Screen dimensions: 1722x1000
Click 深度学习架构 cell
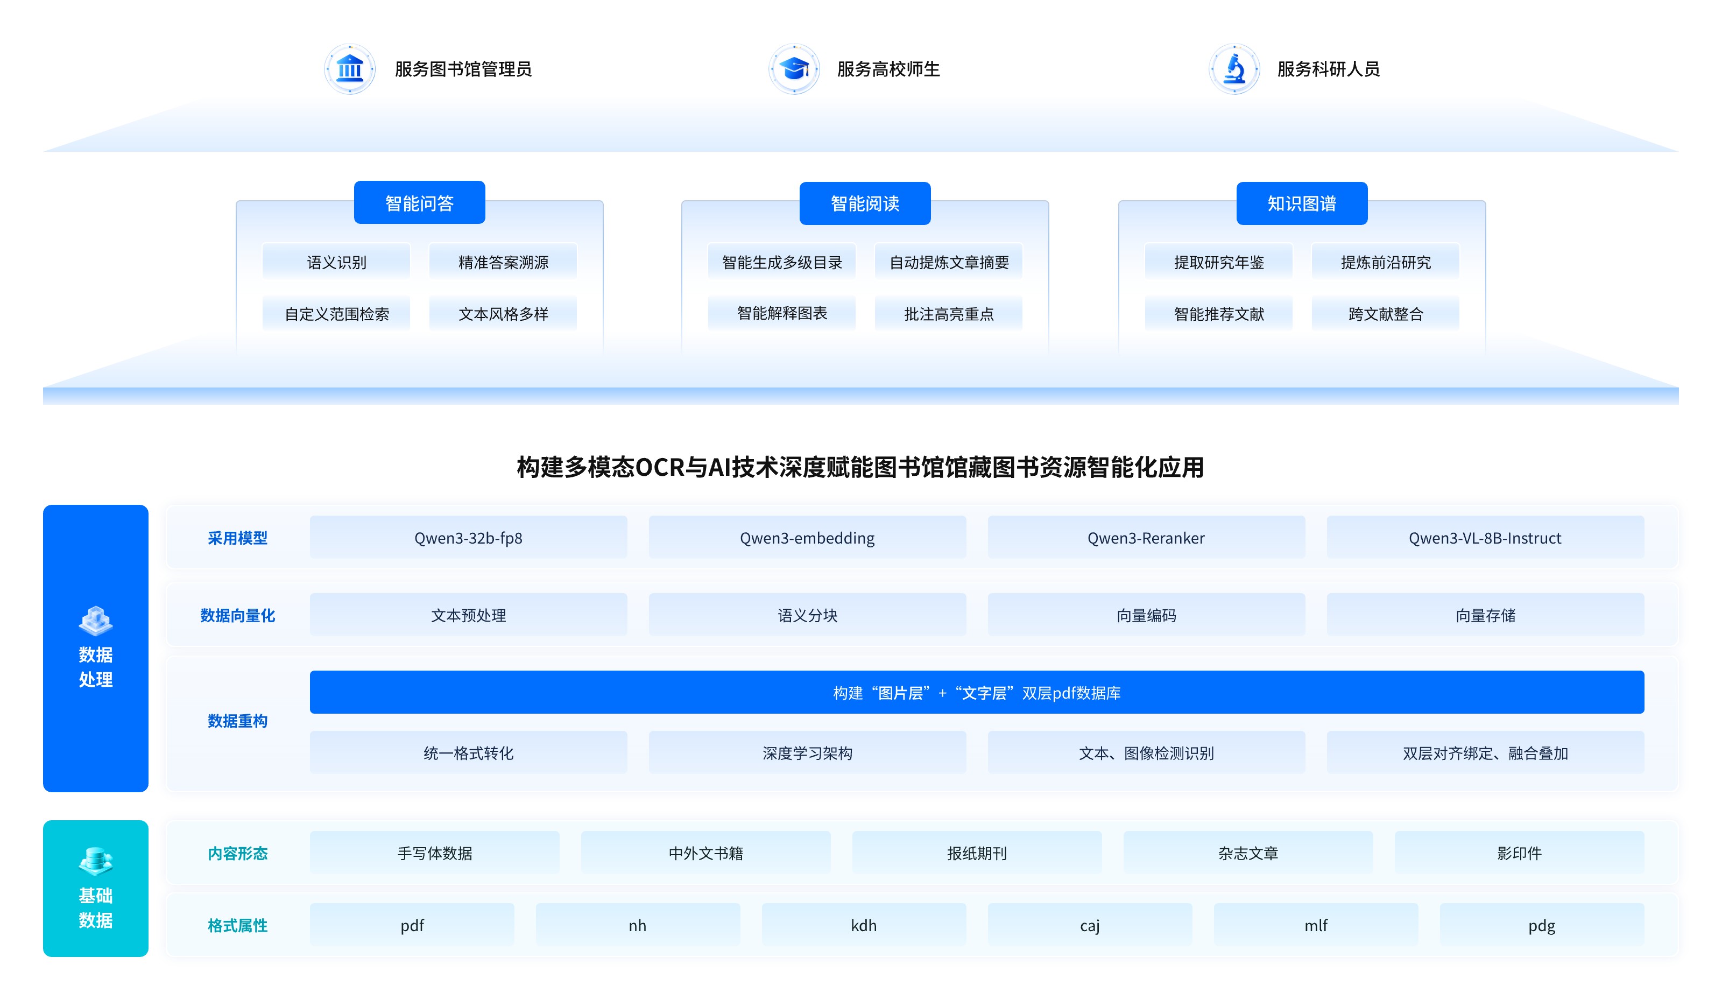point(807,752)
